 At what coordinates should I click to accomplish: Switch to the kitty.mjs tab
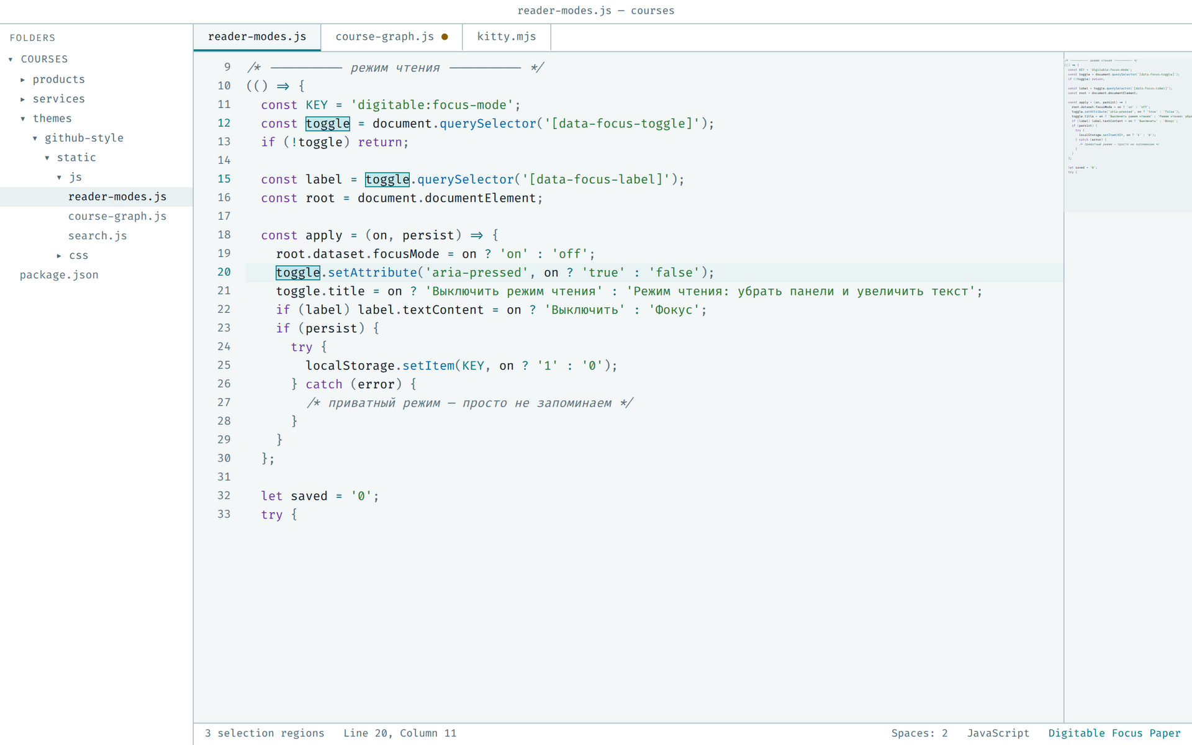coord(507,37)
